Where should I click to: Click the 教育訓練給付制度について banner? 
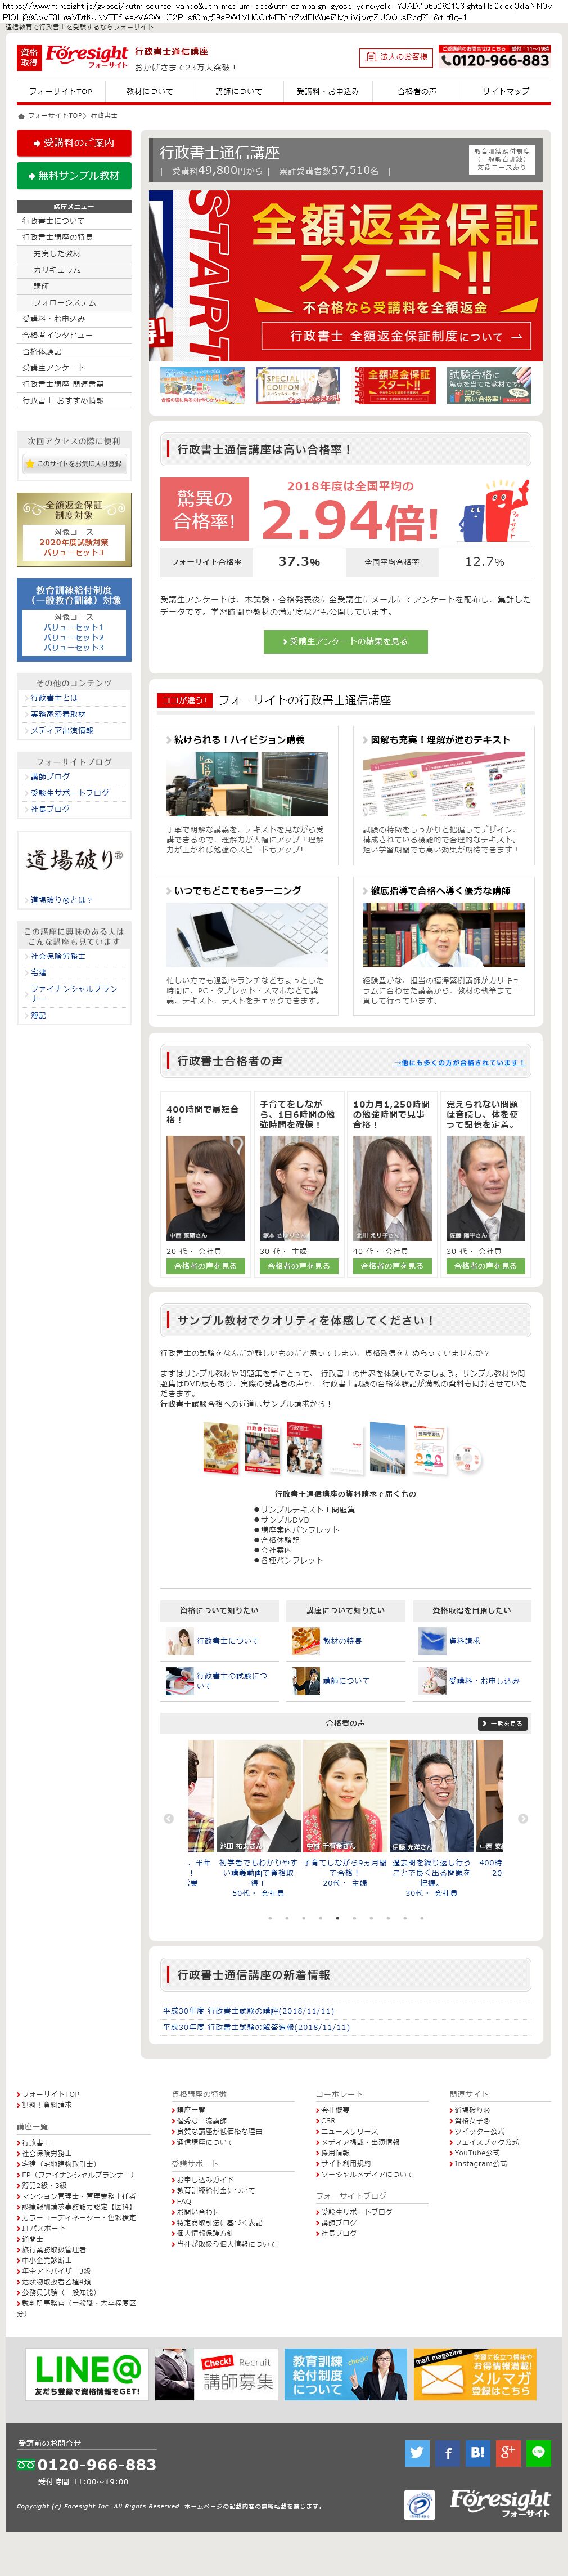[x=346, y=2374]
